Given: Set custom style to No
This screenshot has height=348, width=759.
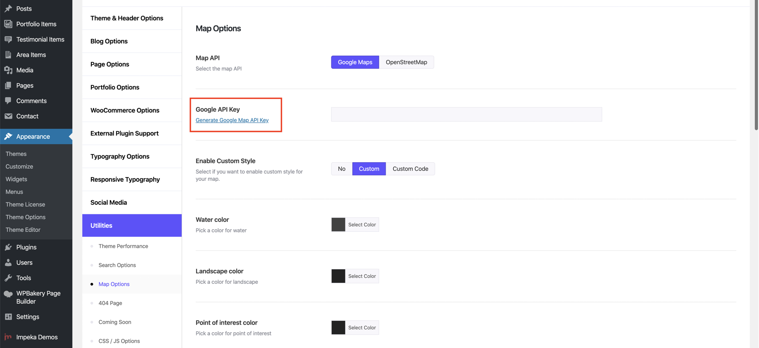Looking at the screenshot, I should pyautogui.click(x=342, y=169).
